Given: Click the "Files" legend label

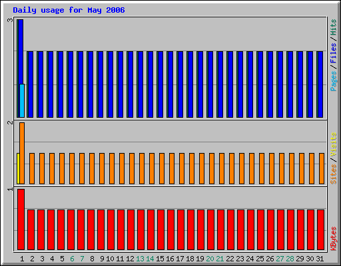Looking at the screenshot, I should pyautogui.click(x=334, y=53).
